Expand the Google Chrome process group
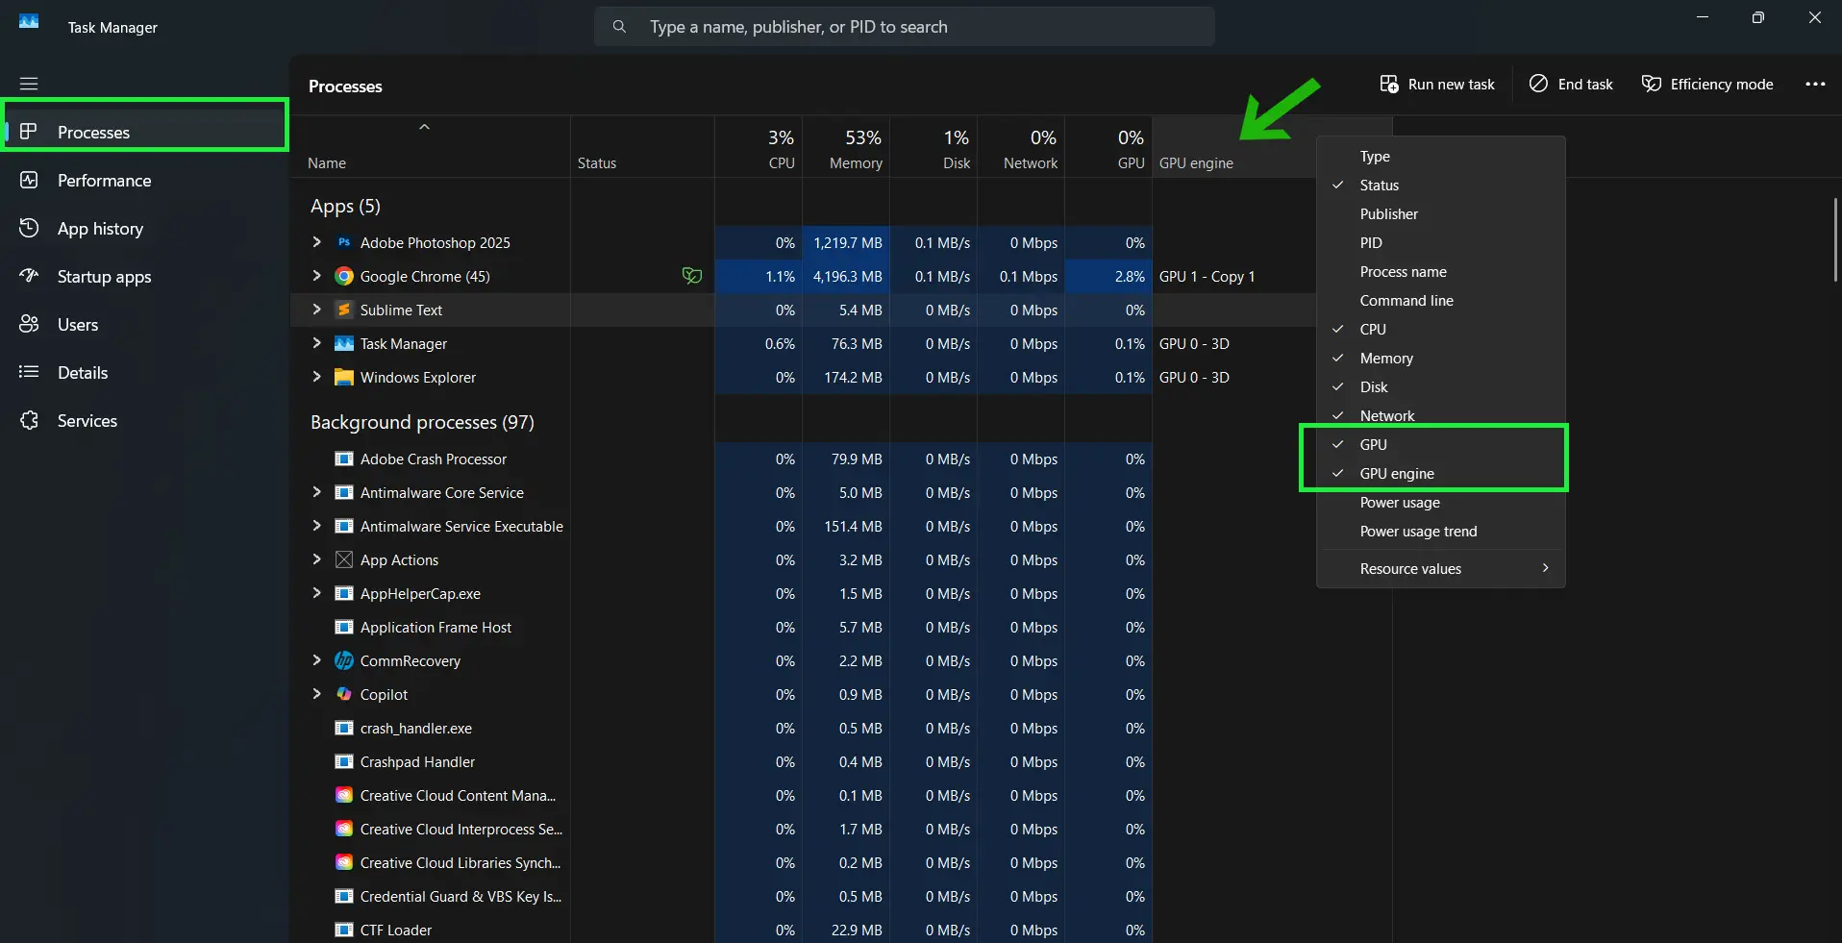 coord(317,276)
